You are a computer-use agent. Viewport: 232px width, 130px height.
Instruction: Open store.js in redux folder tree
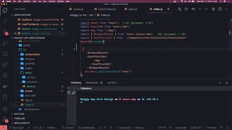pyautogui.click(x=31, y=86)
